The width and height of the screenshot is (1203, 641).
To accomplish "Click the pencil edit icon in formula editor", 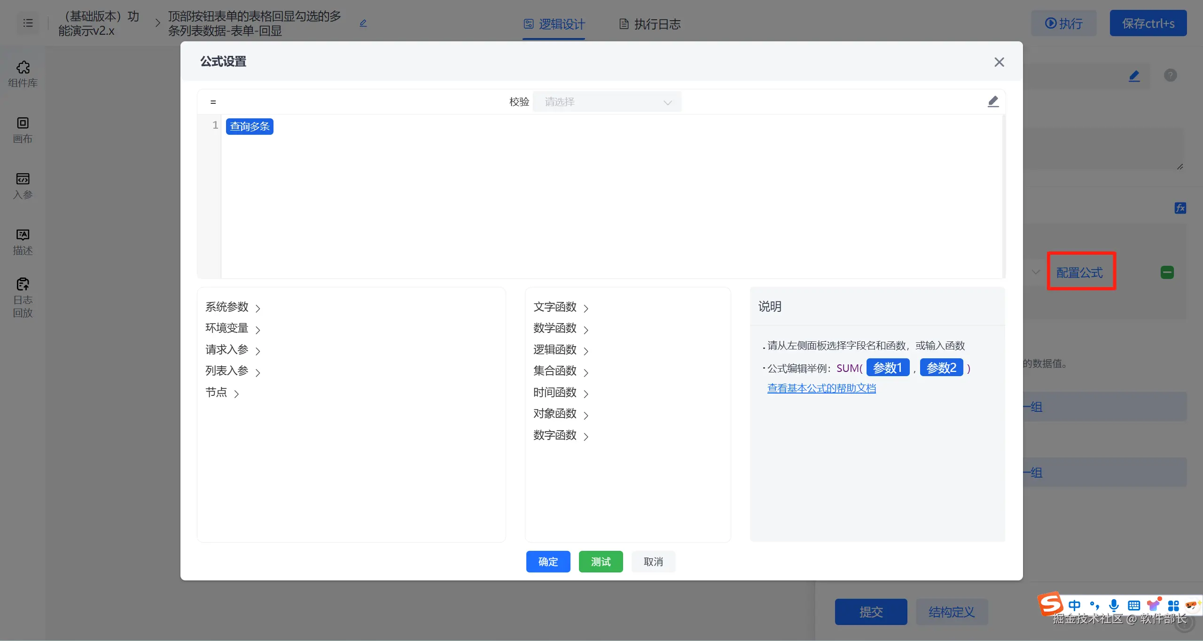I will click(992, 101).
